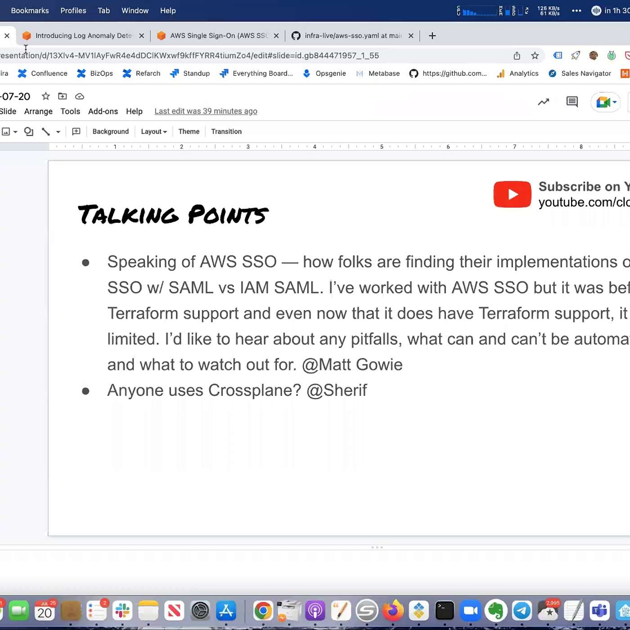Open the Google Meet call dropdown

tap(615, 102)
